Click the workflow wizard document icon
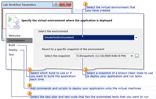Image resolution: width=156 pixels, height=99 pixels. (14, 22)
